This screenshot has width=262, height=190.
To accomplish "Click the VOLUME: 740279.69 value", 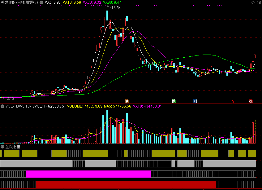I will (84, 106).
